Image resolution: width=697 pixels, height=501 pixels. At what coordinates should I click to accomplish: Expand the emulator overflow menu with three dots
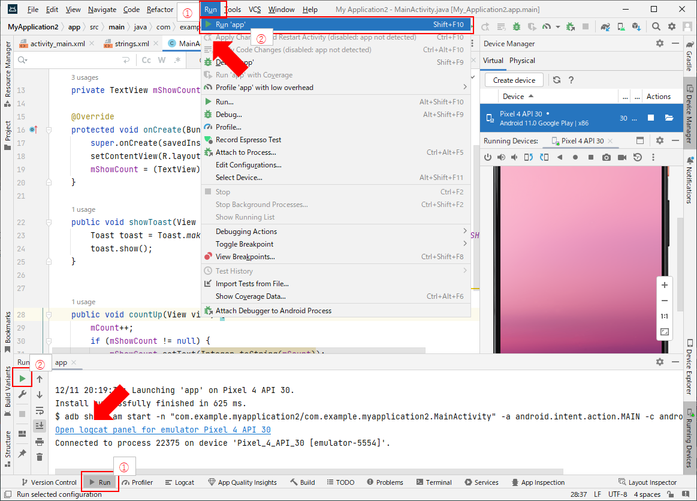click(653, 157)
